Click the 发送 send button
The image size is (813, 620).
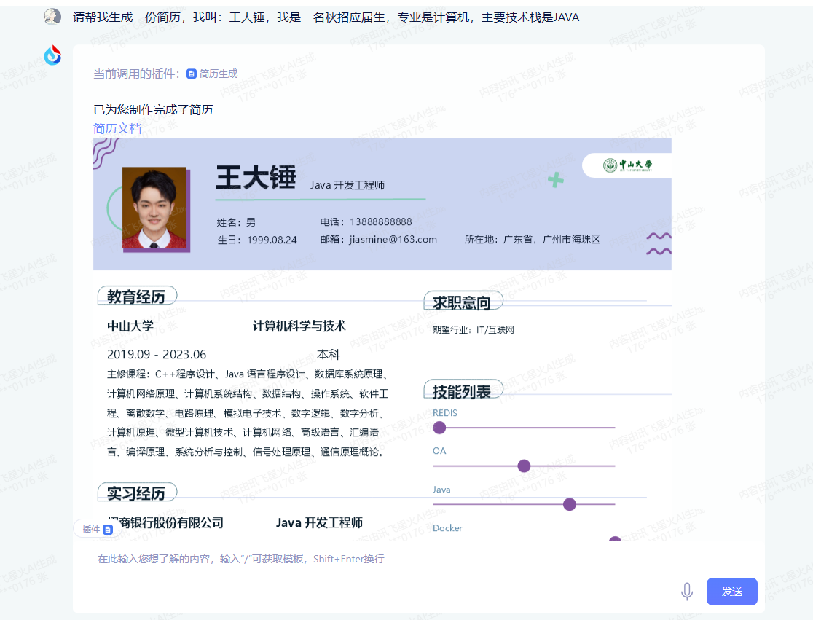[731, 592]
